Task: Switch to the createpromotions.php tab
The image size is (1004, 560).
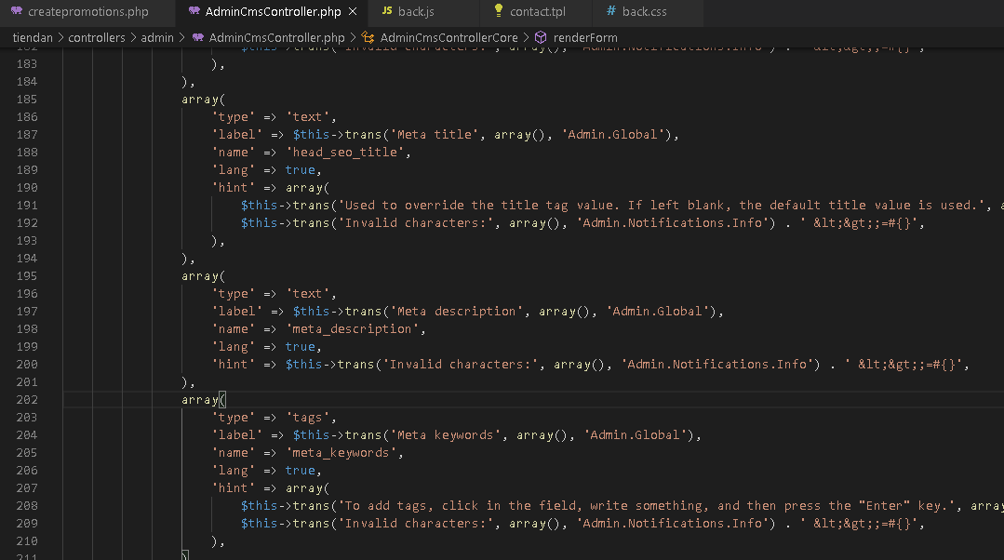Action: click(x=87, y=12)
